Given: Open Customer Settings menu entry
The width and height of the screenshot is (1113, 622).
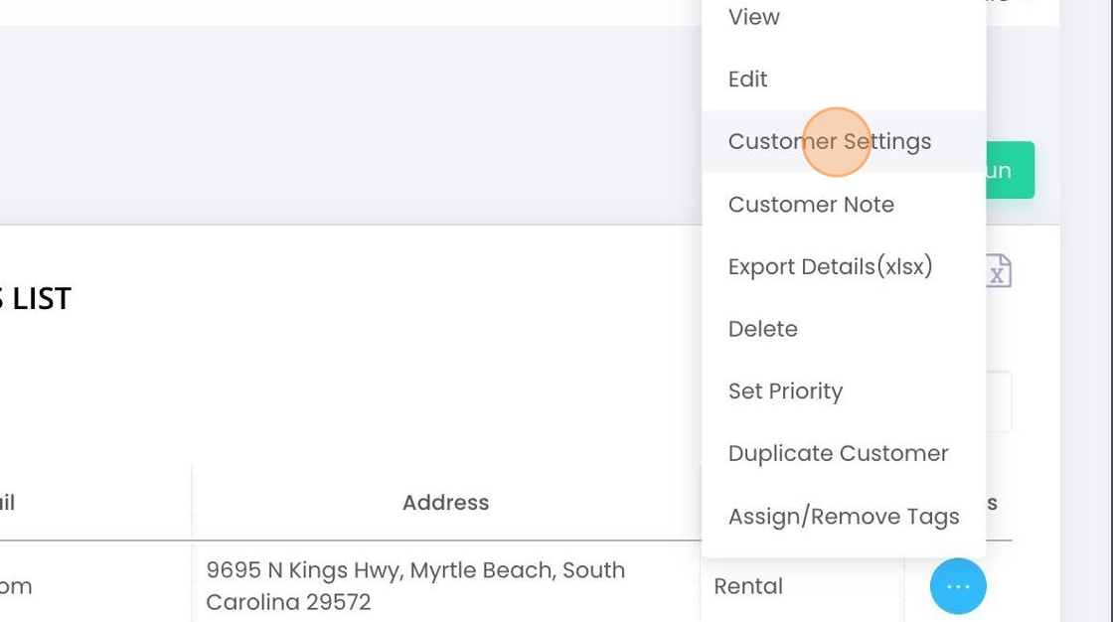Looking at the screenshot, I should pyautogui.click(x=830, y=141).
